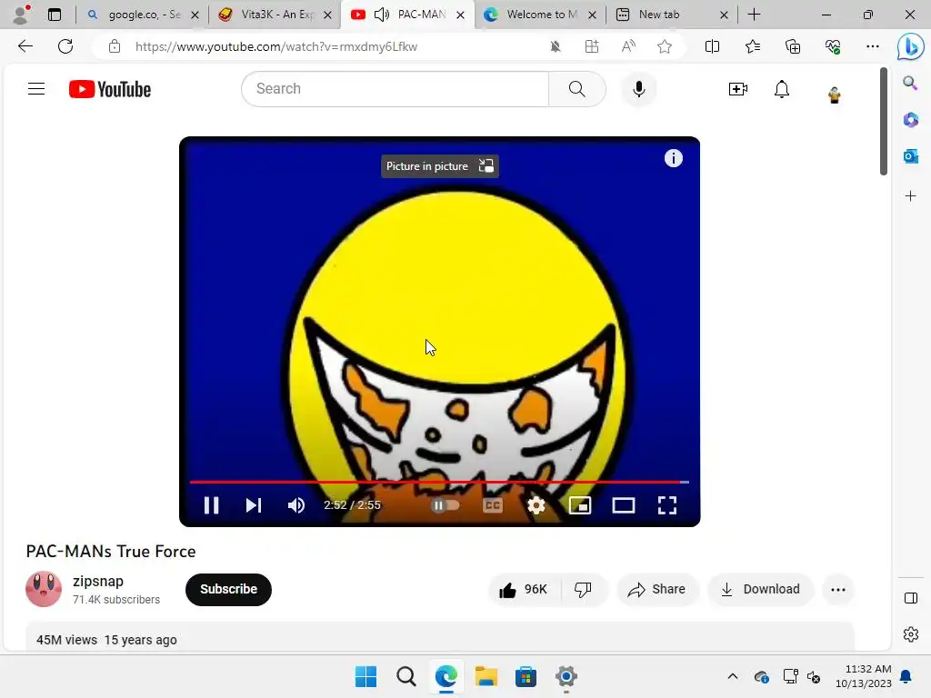
Task: Open the video settings gear
Action: coord(536,505)
